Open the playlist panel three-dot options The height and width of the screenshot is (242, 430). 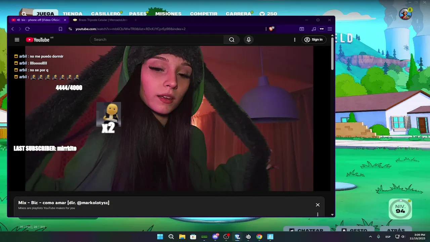317,214
